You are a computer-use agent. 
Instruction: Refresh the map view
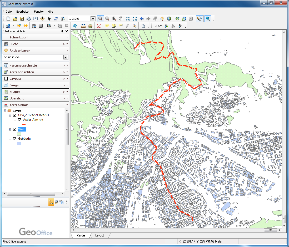point(177,19)
